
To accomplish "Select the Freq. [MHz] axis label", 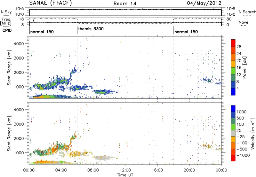I will [6, 22].
